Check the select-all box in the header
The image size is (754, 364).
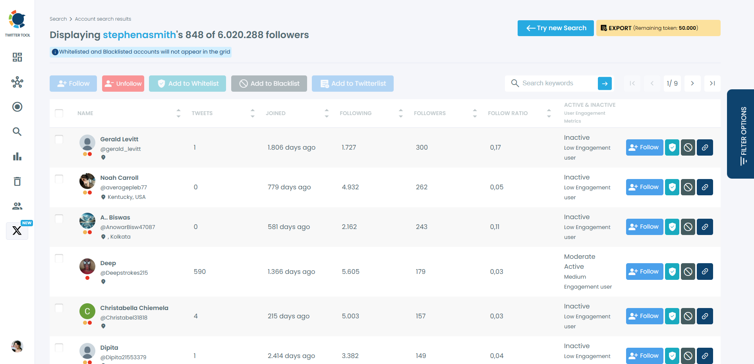(59, 113)
